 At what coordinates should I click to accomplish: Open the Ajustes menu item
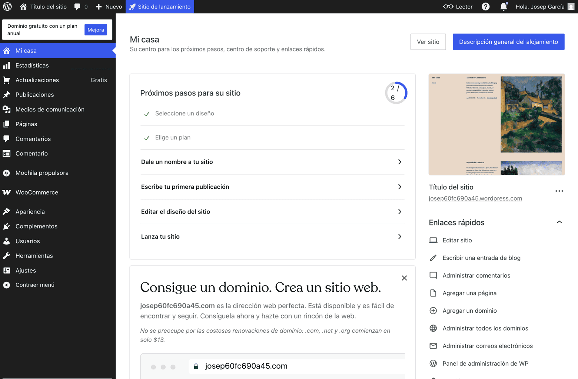tap(58, 271)
